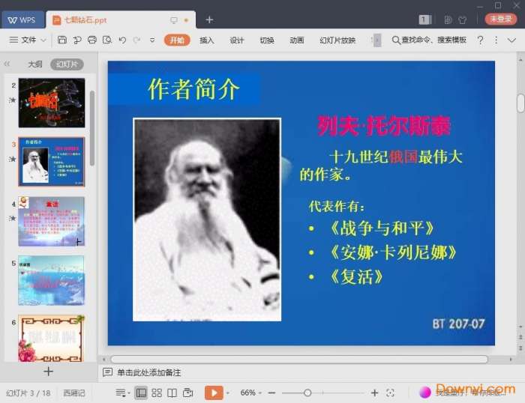This screenshot has height=403, width=525.
Task: Open a new tab with the plus button
Action: click(x=209, y=19)
